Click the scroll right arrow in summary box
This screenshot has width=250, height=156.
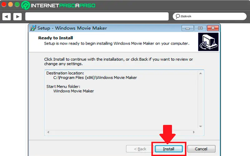click(194, 132)
